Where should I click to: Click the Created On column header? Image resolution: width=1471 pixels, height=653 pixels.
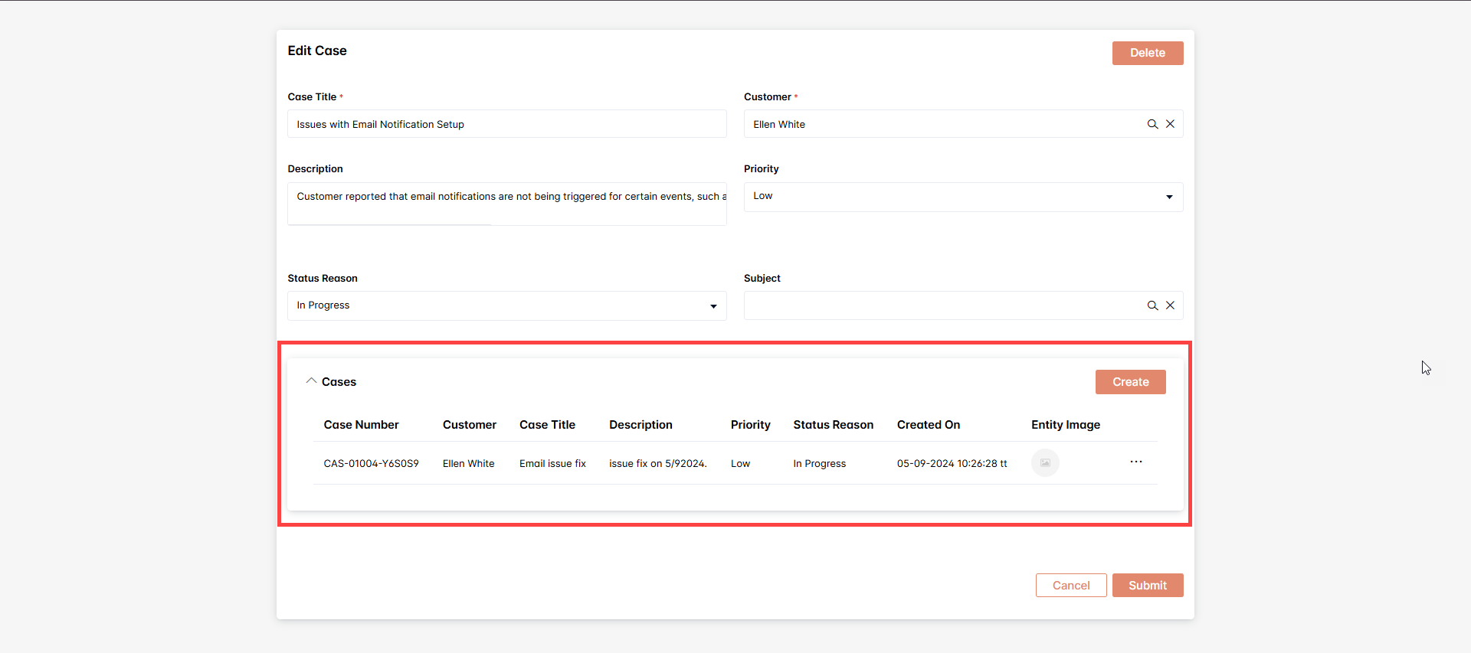(928, 425)
